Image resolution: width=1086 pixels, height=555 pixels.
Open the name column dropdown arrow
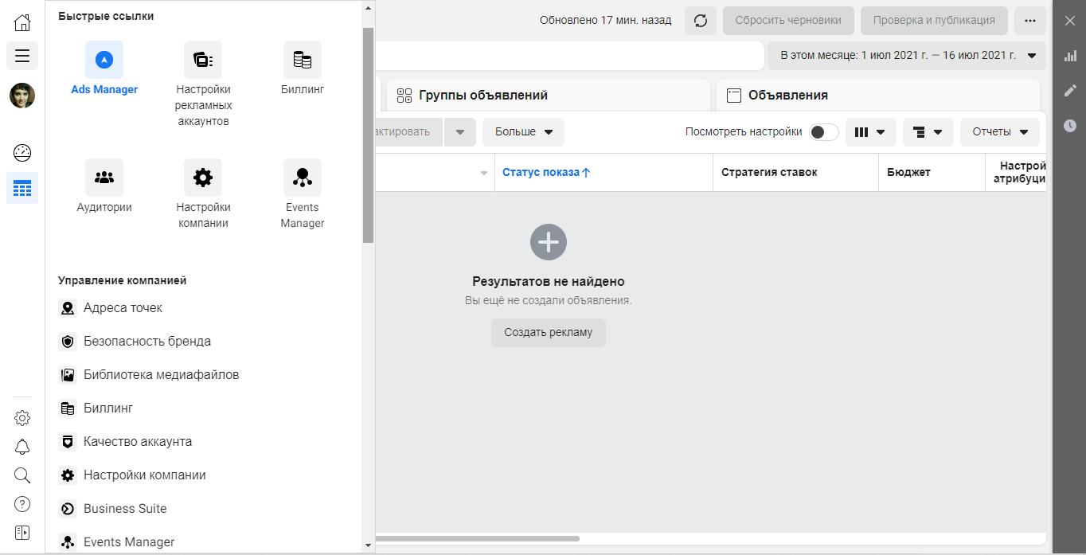click(484, 173)
